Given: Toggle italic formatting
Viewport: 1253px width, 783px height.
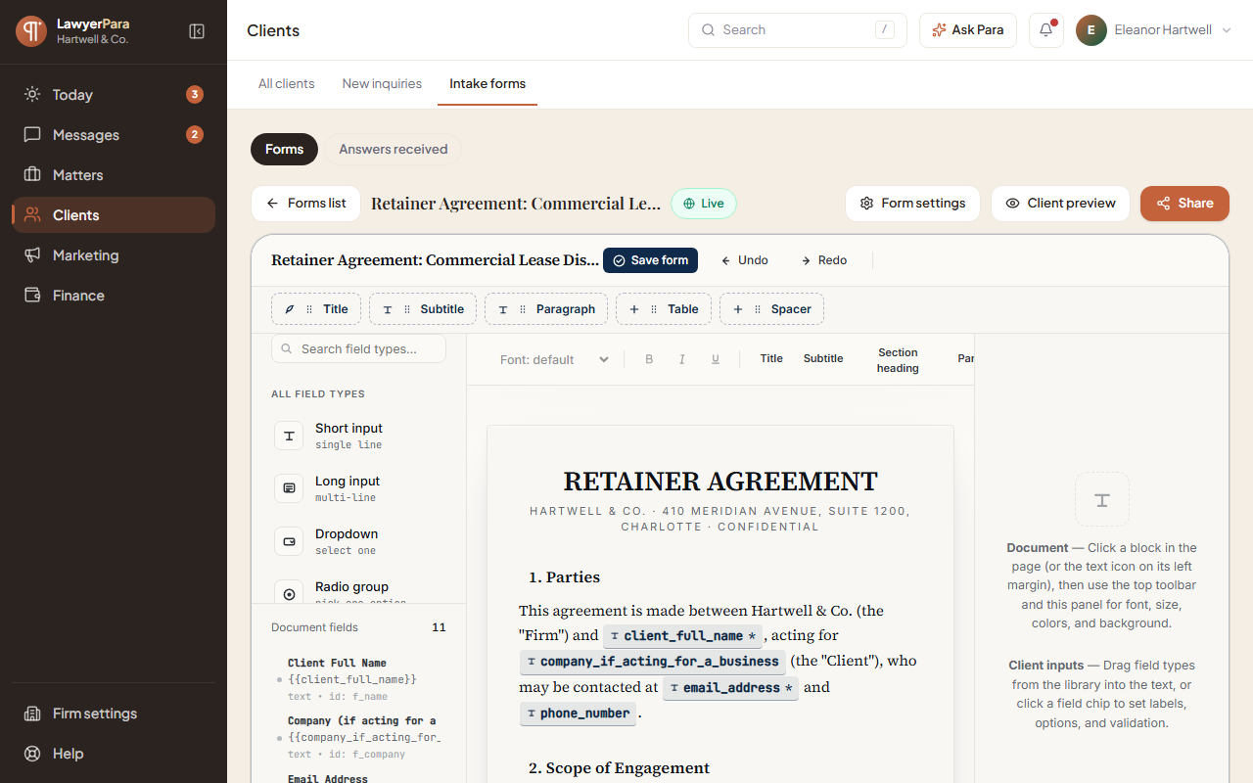Looking at the screenshot, I should (x=682, y=359).
